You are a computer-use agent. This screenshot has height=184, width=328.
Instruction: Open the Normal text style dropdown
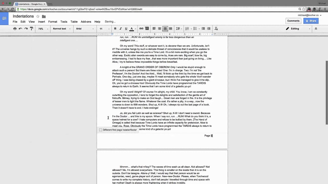(62, 29)
